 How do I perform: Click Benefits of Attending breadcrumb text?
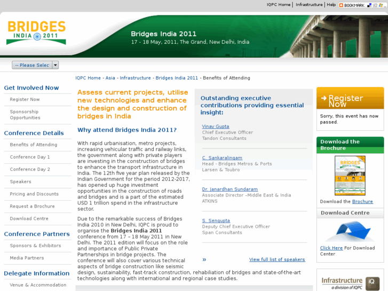226,78
